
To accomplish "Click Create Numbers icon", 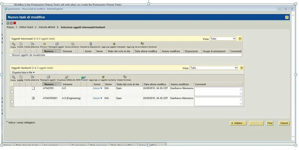I will [x=124, y=77].
